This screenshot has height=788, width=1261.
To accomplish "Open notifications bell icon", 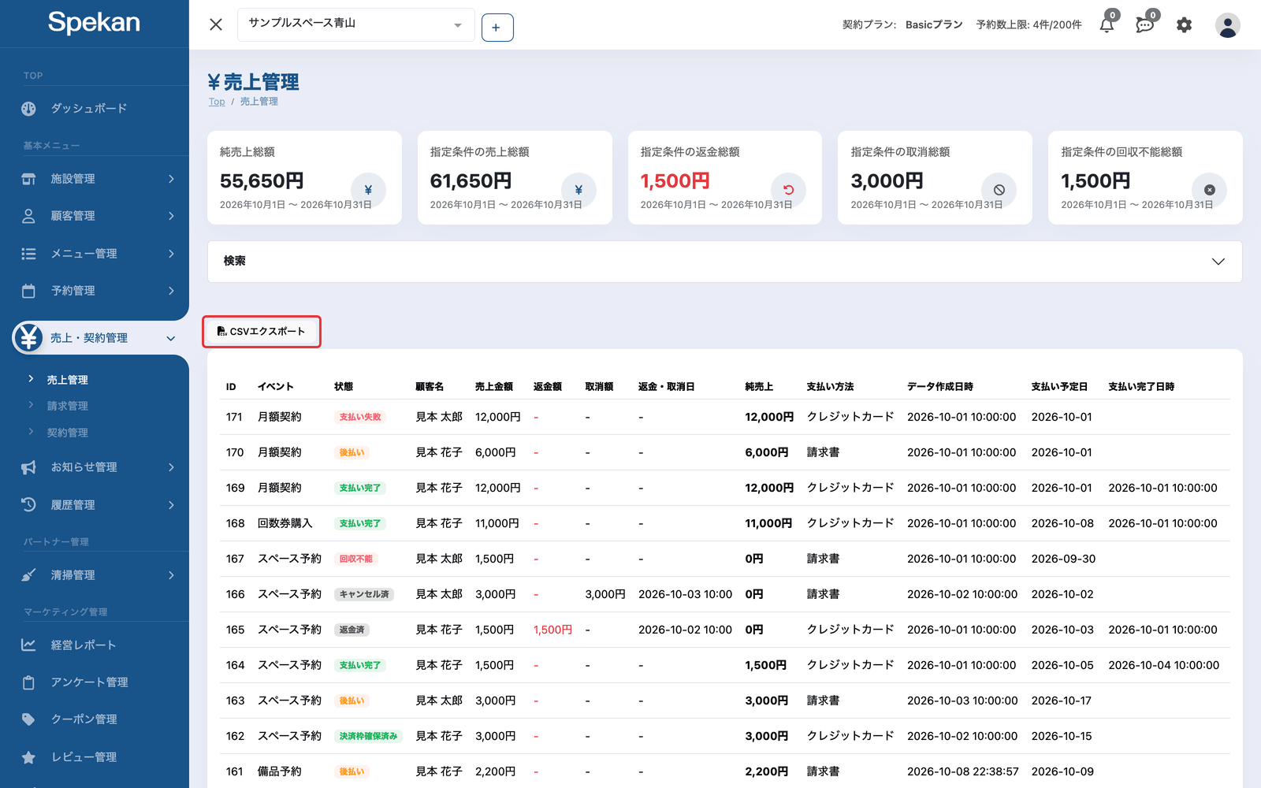I will click(1107, 24).
